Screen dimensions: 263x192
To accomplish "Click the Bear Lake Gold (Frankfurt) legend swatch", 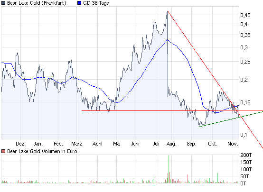I will 3,3.
